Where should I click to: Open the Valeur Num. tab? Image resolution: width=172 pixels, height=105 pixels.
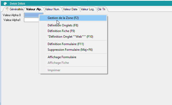point(53,9)
